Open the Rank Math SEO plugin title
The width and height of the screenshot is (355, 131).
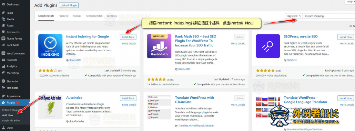point(196,41)
